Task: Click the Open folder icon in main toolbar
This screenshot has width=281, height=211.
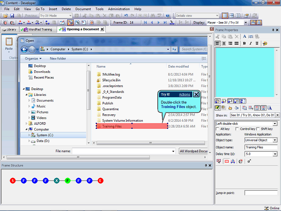Action: click(5, 16)
